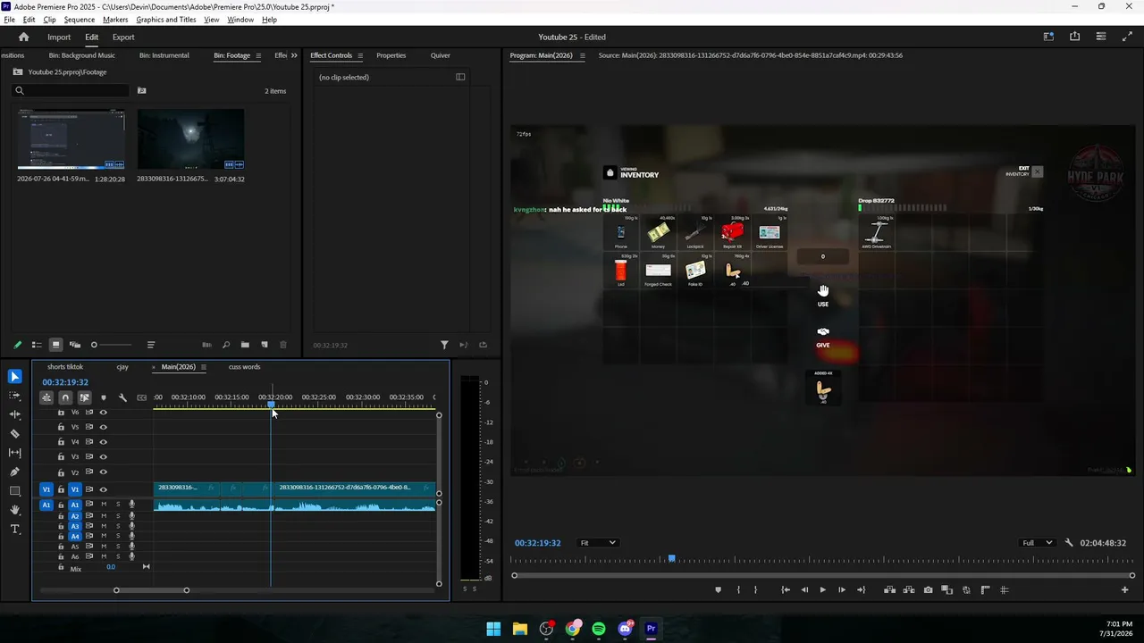Click the captions CC icon in timeline
Screen dimensions: 1144x643
pos(141,397)
